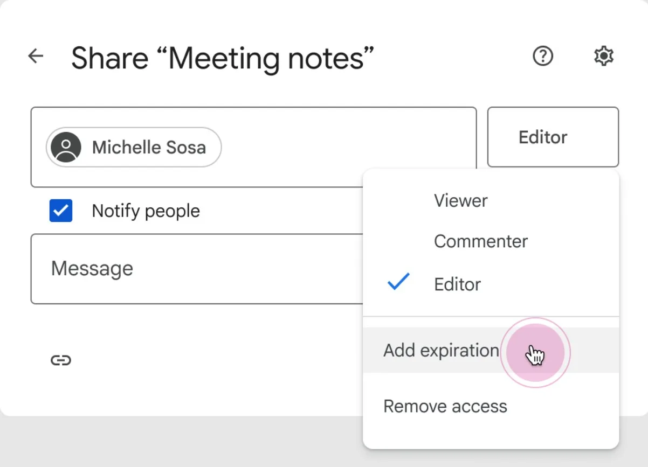Open sharing settings via the gear icon
Screen dimensions: 648x467
(604, 56)
